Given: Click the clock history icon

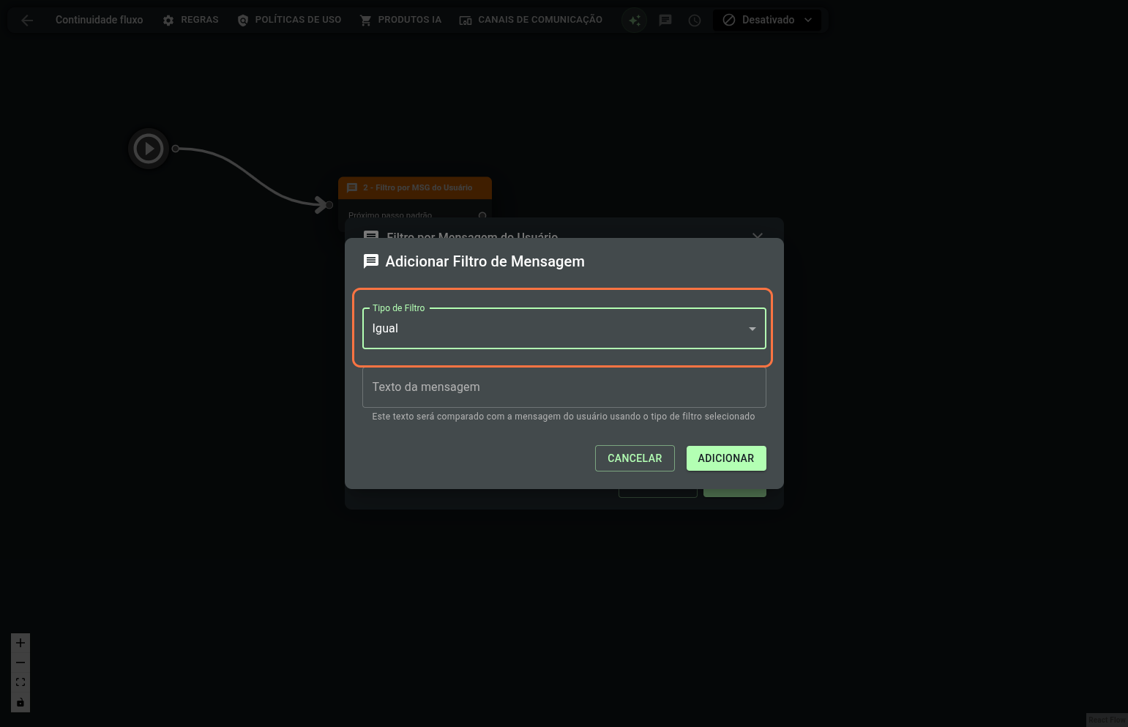Looking at the screenshot, I should [x=695, y=20].
